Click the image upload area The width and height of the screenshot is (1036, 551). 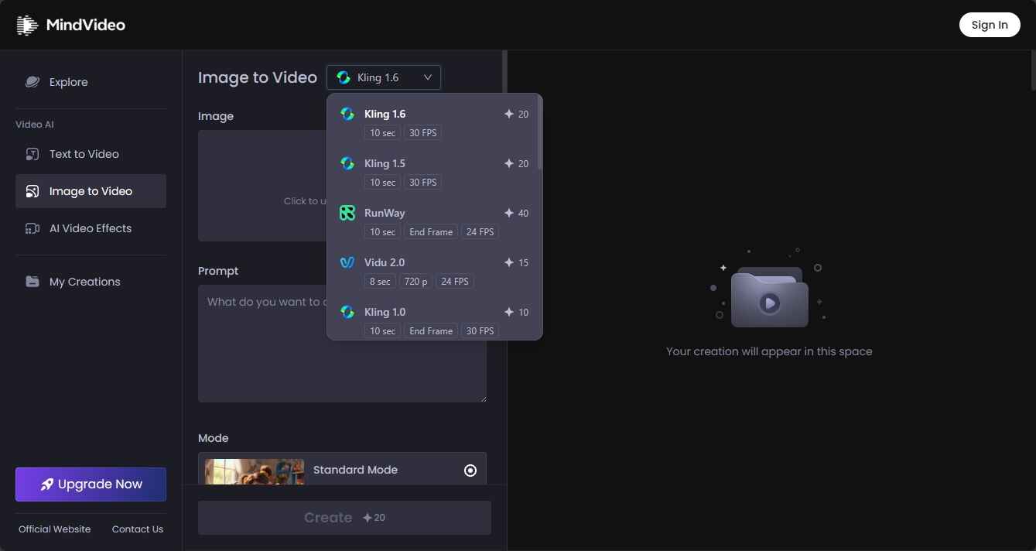pos(262,186)
